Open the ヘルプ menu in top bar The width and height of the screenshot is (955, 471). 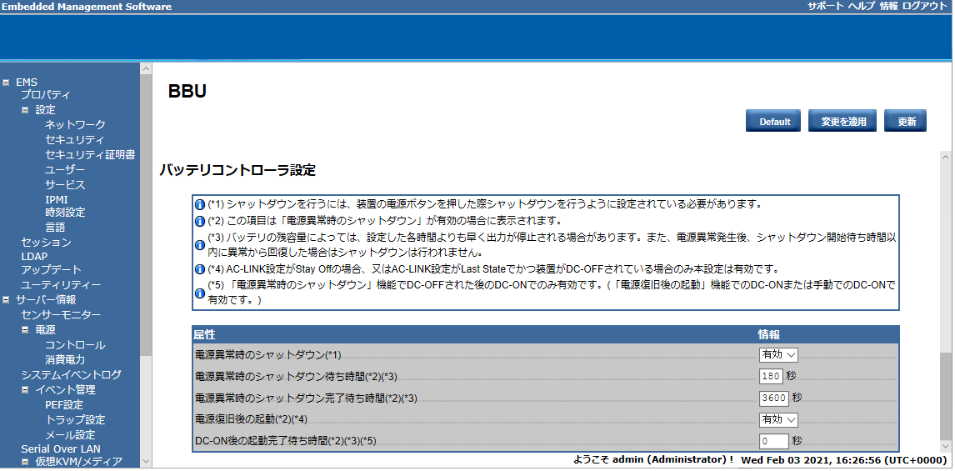click(861, 7)
